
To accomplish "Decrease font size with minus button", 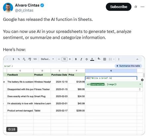I will tap(59, 59).
